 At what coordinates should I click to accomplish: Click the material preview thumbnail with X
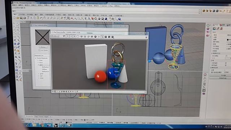[43, 37]
